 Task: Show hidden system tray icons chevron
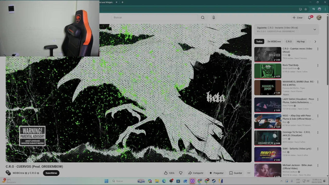pyautogui.click(x=281, y=181)
